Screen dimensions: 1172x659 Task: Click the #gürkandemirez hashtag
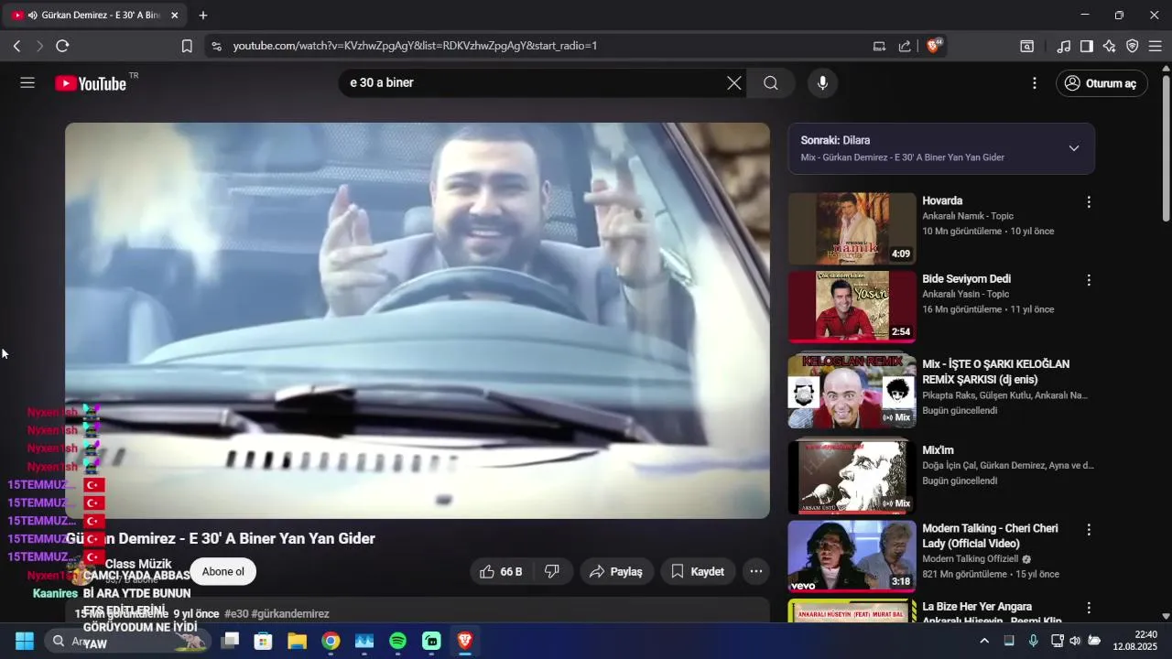290,613
